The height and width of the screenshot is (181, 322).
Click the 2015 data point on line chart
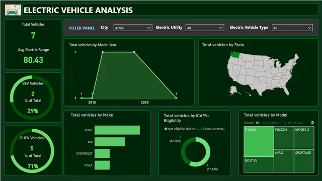pos(92,98)
